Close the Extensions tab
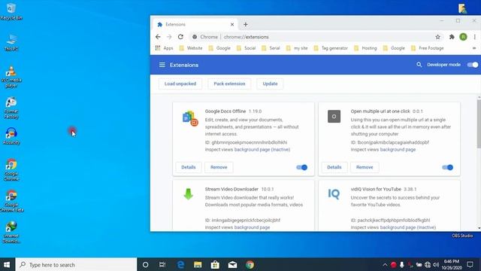The image size is (481, 271). [x=232, y=24]
